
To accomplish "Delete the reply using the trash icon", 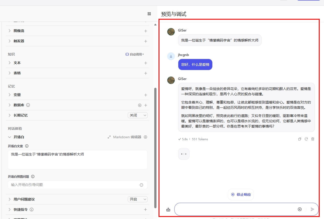I will point(313,139).
